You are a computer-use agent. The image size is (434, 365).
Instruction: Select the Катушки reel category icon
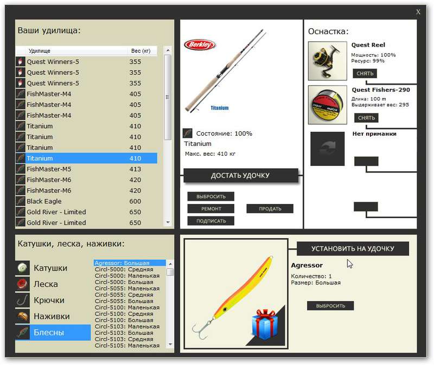coord(22,267)
